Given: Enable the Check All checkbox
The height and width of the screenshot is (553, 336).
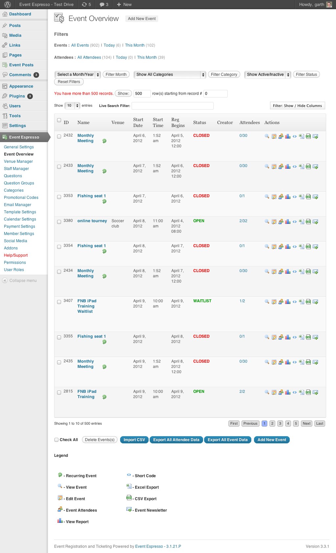Looking at the screenshot, I should [56, 440].
